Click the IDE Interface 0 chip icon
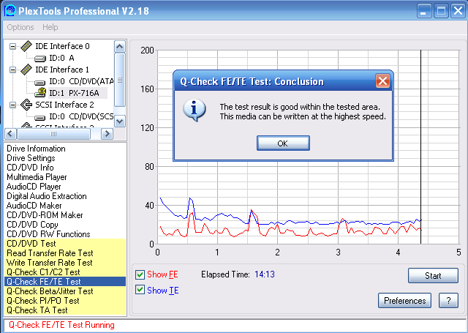The image size is (468, 333). coord(26,46)
